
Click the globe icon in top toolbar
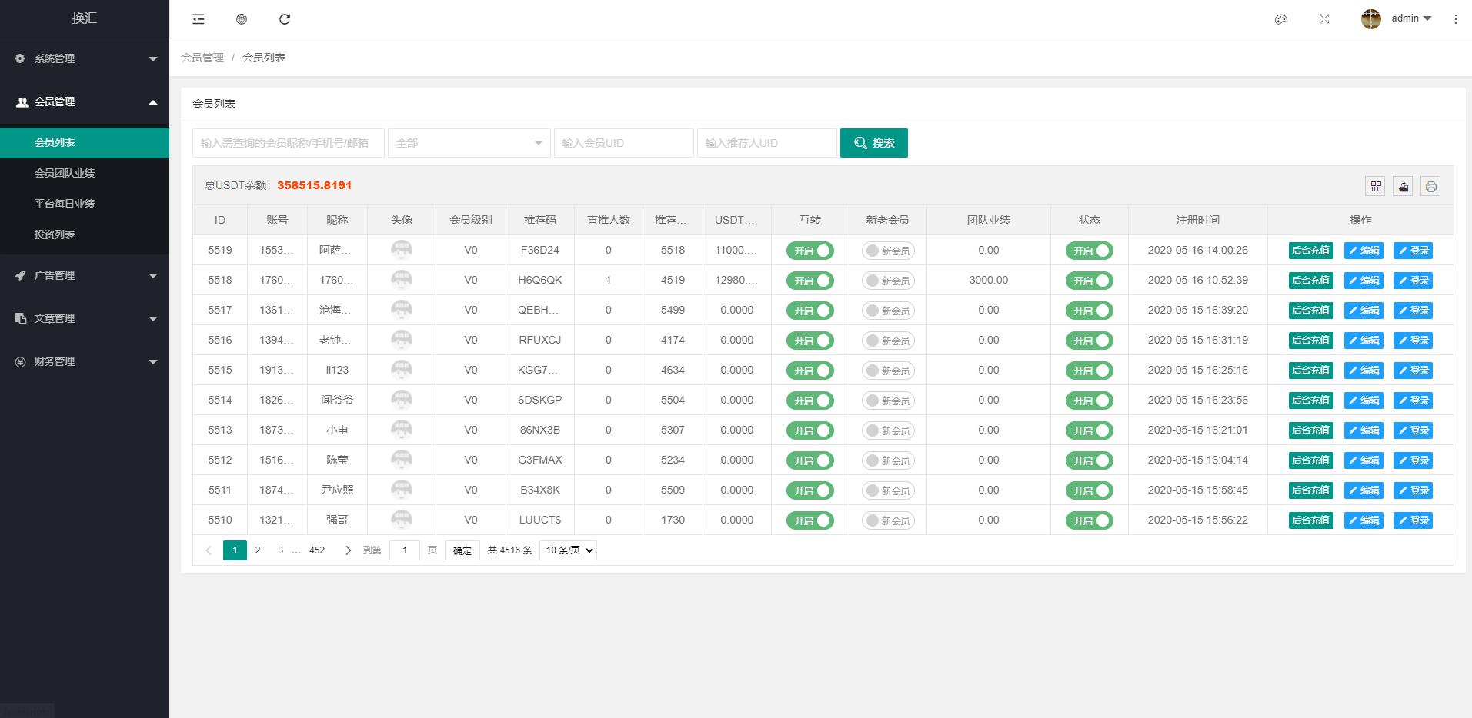(242, 19)
